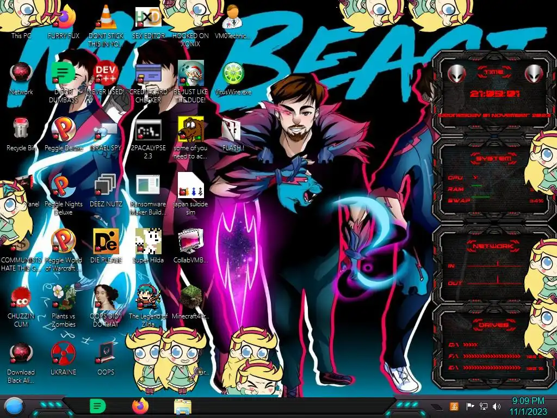This screenshot has height=418, width=557.
Task: Show hidden tray icons with the striped arrow
Action: click(436, 407)
